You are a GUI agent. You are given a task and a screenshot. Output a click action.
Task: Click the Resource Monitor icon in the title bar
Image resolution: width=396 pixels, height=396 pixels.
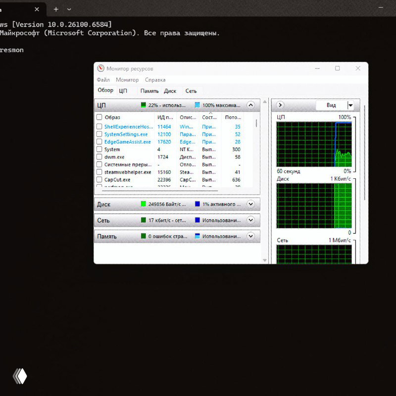tap(101, 69)
